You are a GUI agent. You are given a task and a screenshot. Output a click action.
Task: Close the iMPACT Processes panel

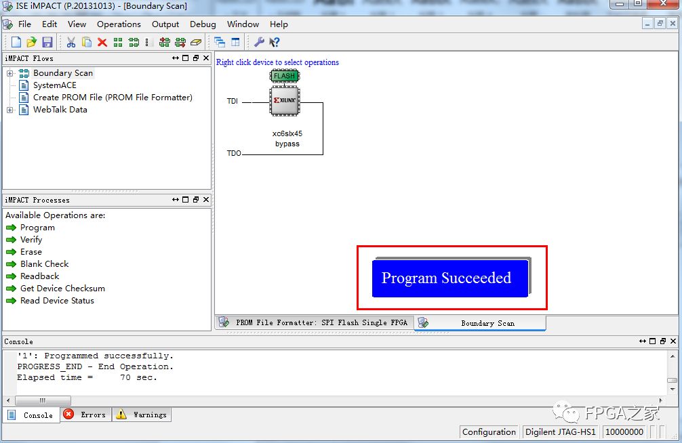click(x=206, y=200)
